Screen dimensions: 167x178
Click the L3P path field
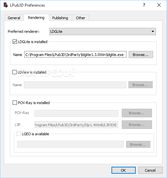[x=76, y=125]
